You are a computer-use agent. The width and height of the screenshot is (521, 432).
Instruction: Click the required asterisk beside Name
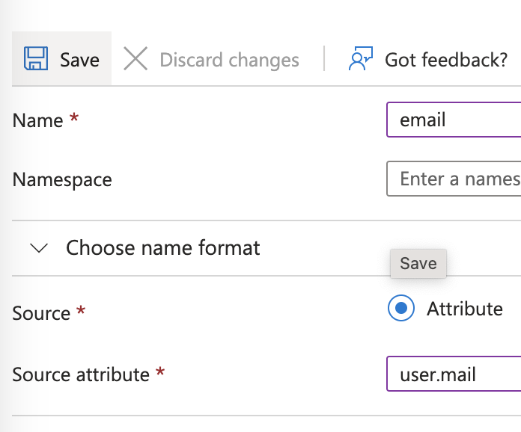click(x=74, y=117)
